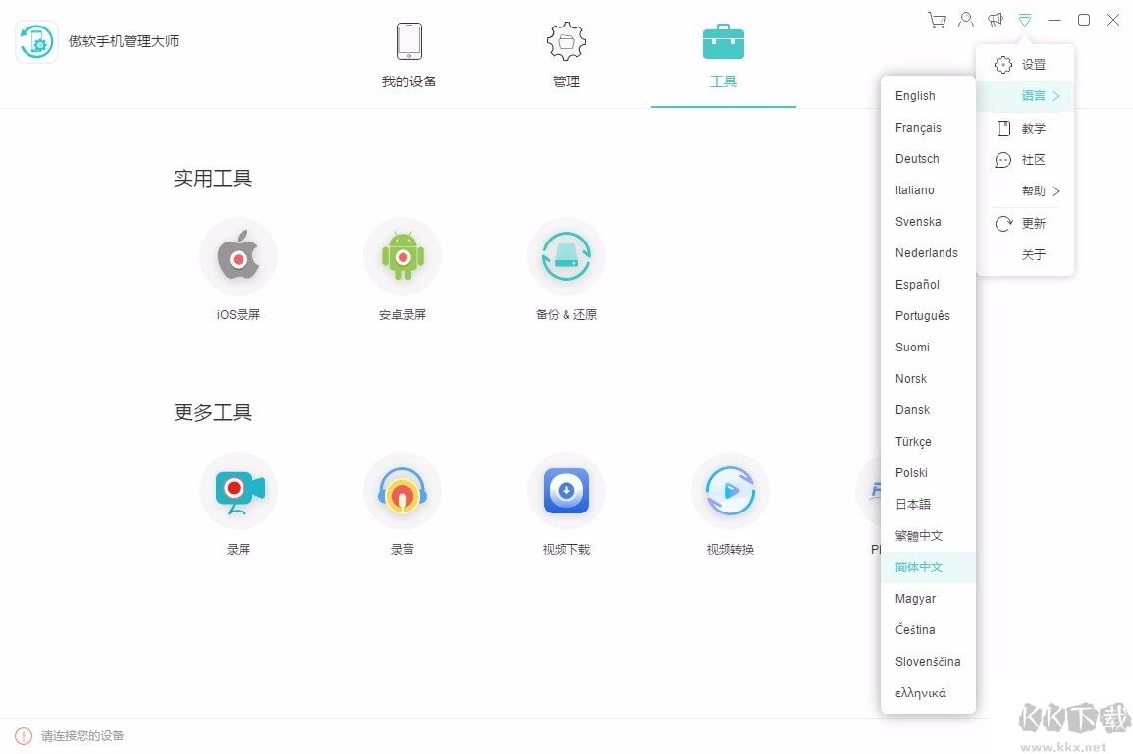Image resolution: width=1133 pixels, height=754 pixels.
Task: Open 设置 from the menu
Action: pos(1025,64)
